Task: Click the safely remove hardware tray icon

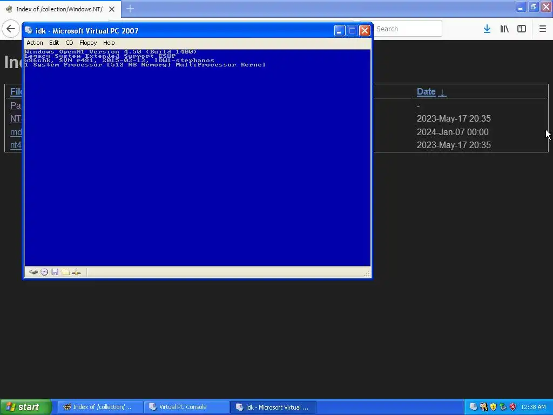Action: 503,407
